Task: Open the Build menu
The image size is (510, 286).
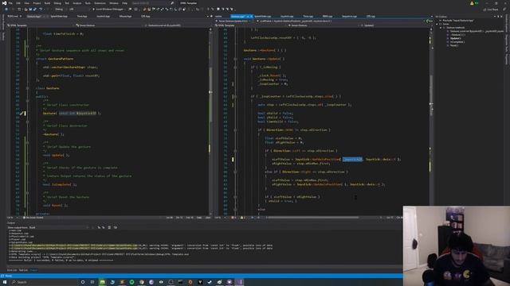Action: (48, 3)
